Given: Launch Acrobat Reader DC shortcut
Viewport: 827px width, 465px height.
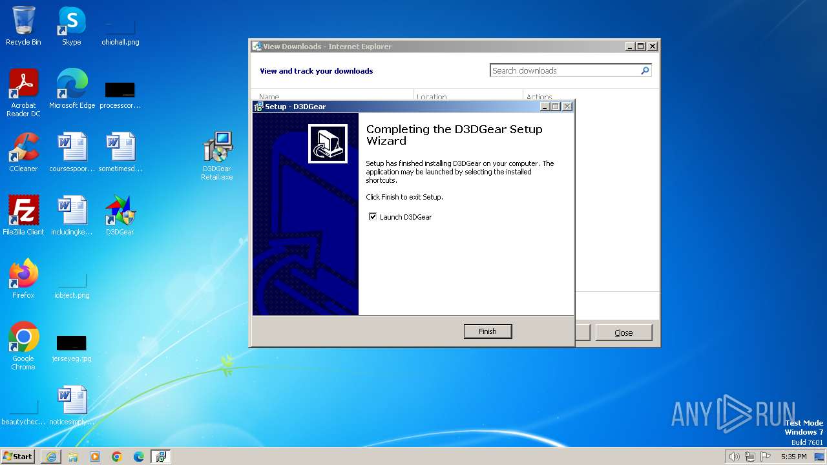Looking at the screenshot, I should tap(23, 92).
